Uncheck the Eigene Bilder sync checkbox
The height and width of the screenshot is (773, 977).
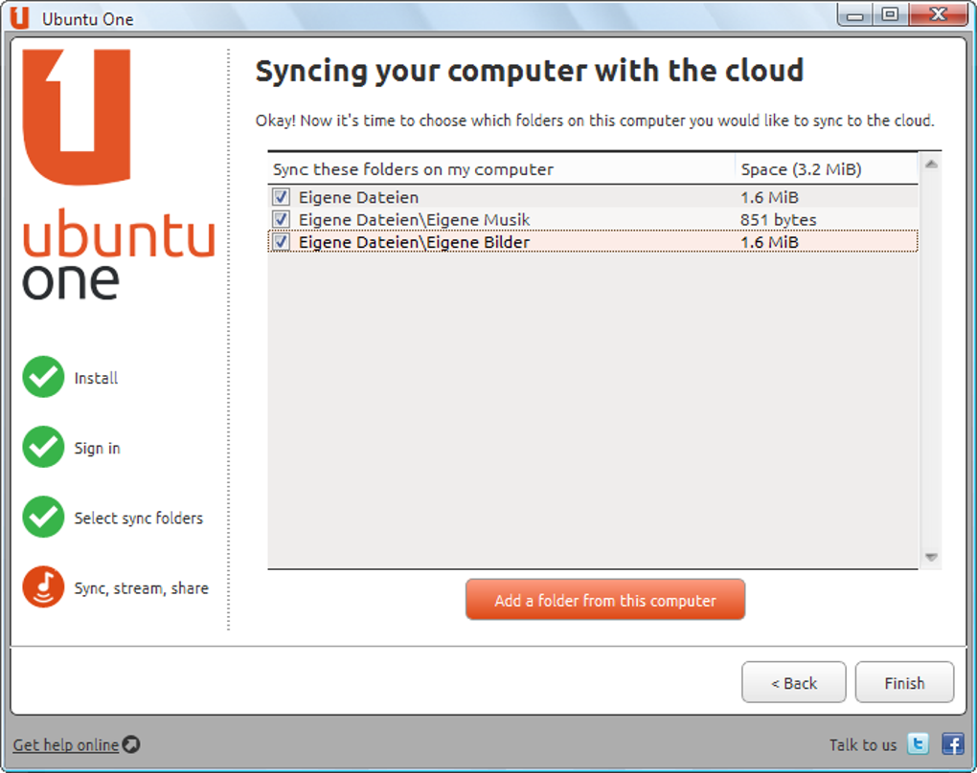point(281,242)
